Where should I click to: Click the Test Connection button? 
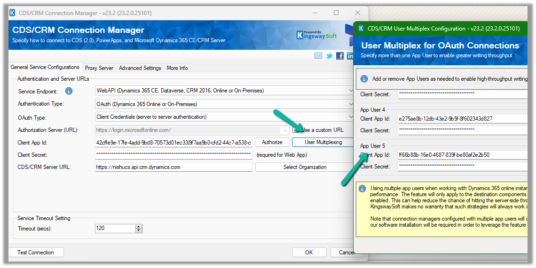click(36, 253)
